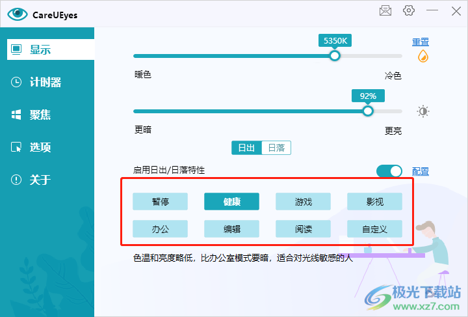Image resolution: width=468 pixels, height=317 pixels.
Task: Close the CareUEyes window
Action: tap(456, 11)
